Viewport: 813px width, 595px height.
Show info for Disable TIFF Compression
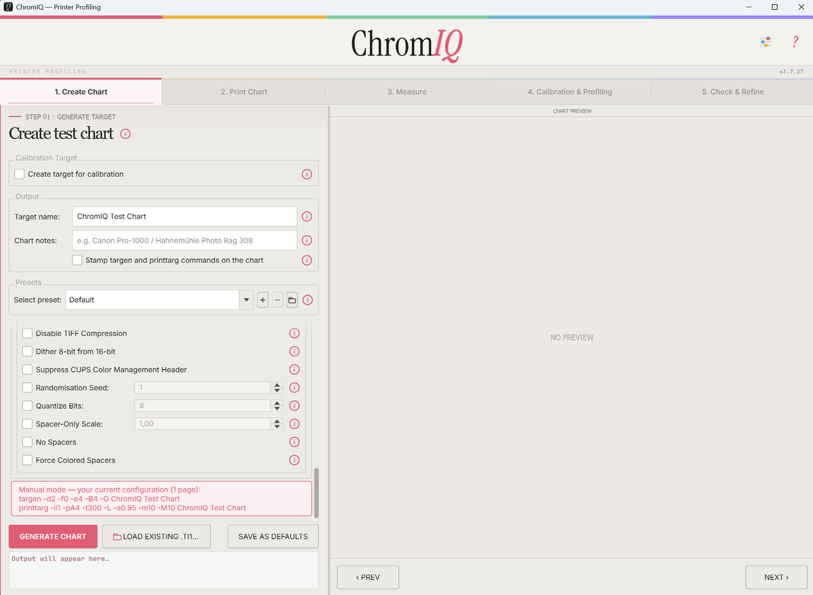294,333
